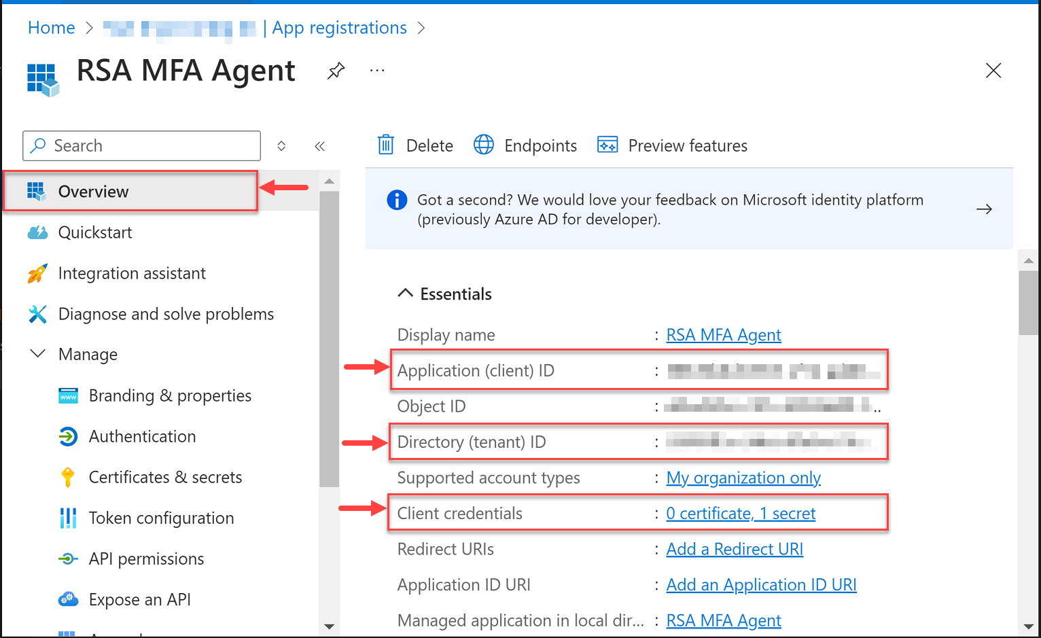Open Integration assistant rocket icon
Image resolution: width=1041 pixels, height=638 pixels.
point(37,273)
